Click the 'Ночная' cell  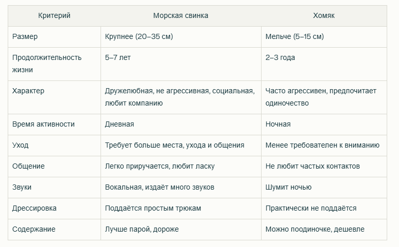click(324, 125)
